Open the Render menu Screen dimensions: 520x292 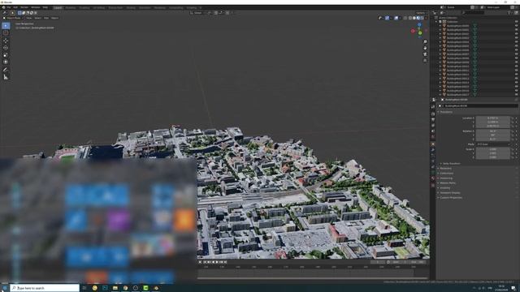point(24,7)
